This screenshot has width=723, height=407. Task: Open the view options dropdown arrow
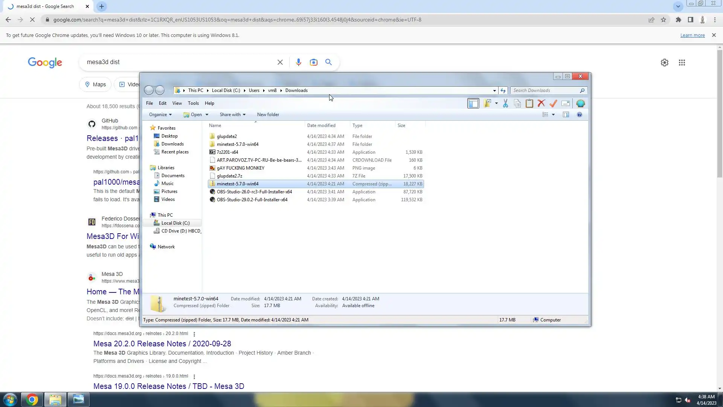[x=553, y=115]
